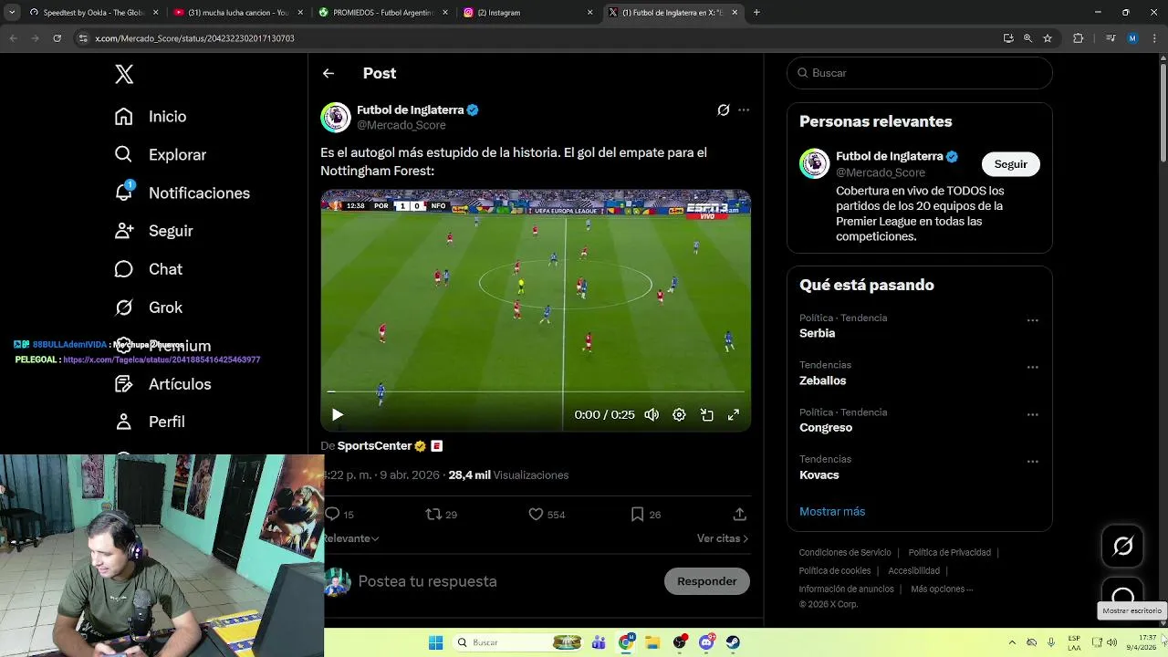Show hidden system tray icons
This screenshot has width=1168, height=657.
pyautogui.click(x=1011, y=642)
